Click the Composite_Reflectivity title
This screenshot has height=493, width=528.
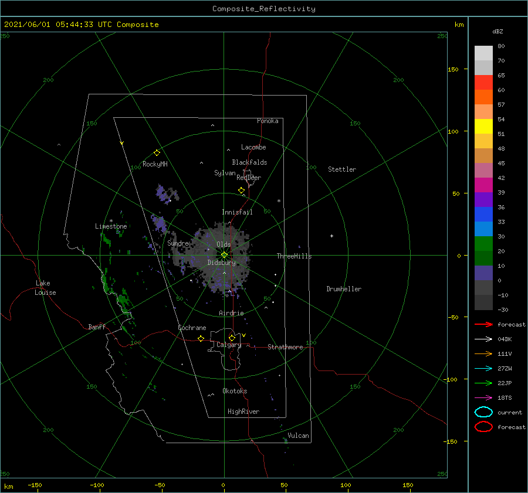point(263,9)
